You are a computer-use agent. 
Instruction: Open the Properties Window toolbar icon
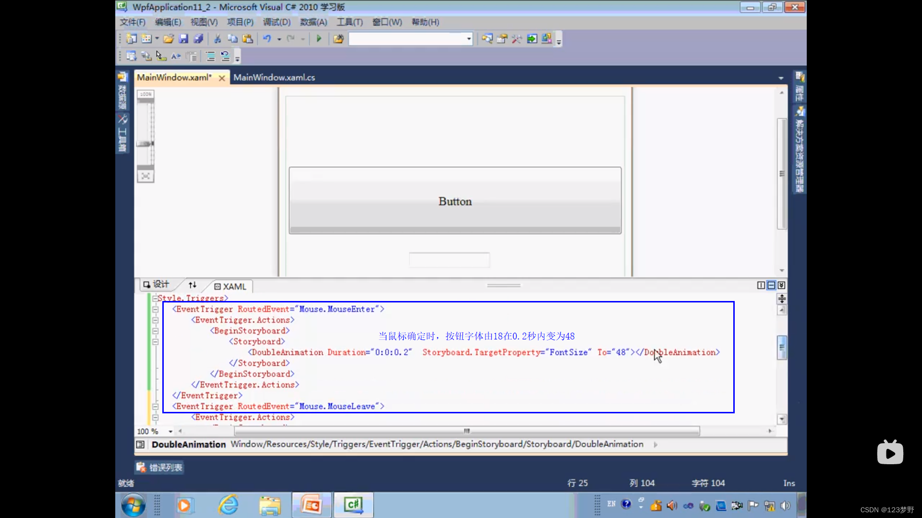[x=502, y=39]
